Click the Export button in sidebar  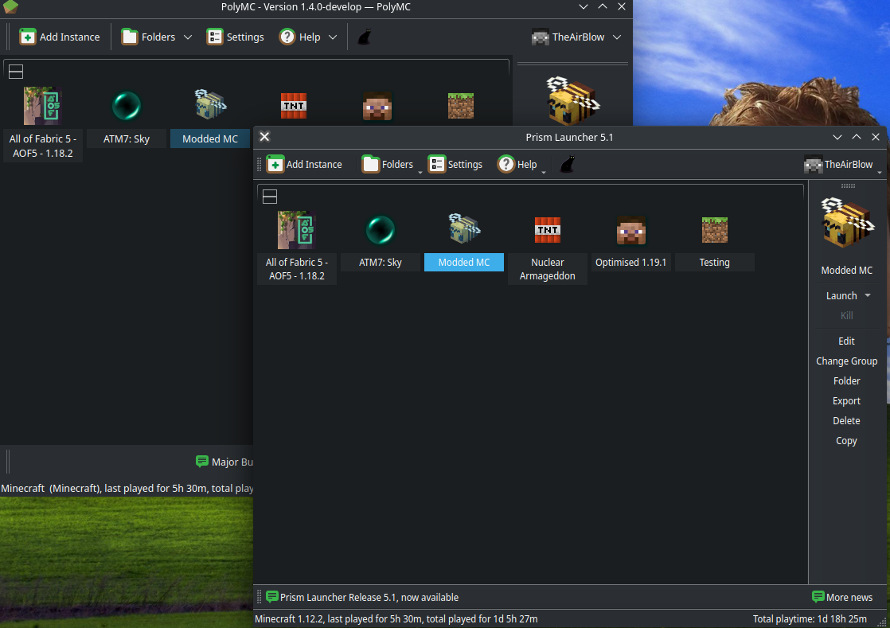pyautogui.click(x=846, y=400)
